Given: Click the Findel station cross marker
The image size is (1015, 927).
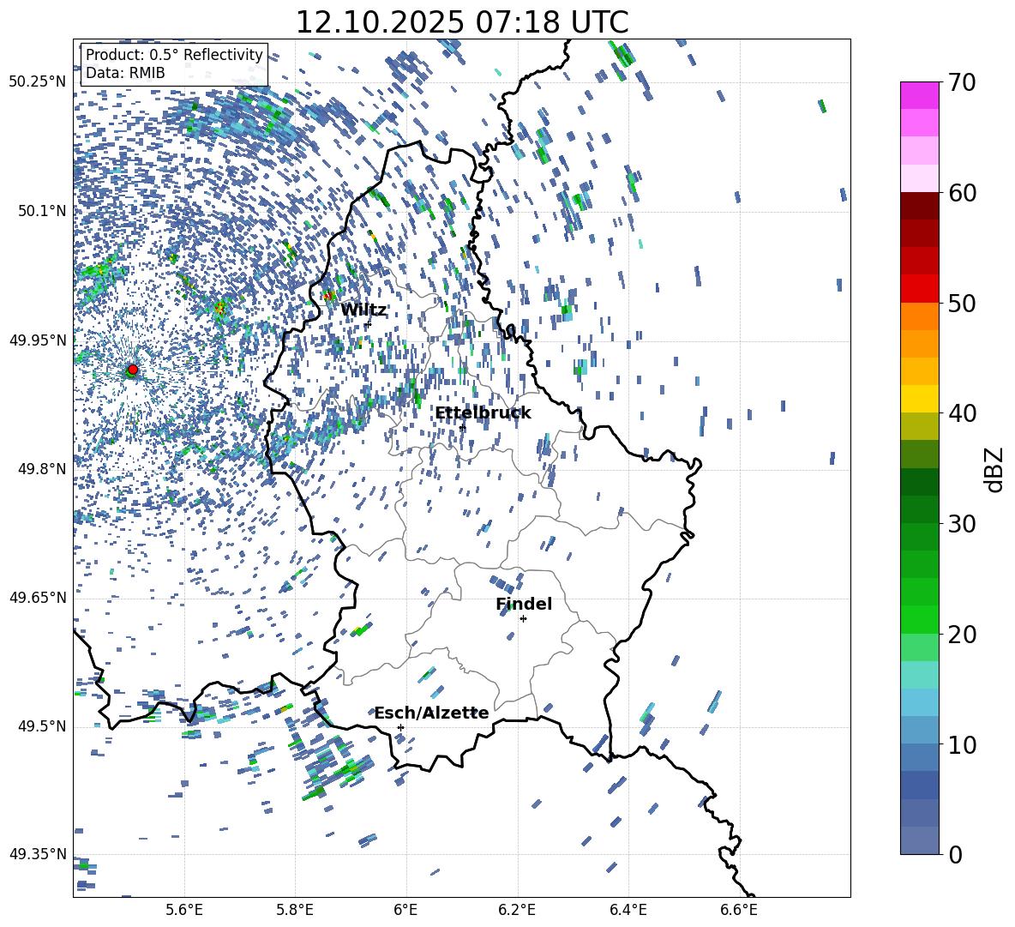Looking at the screenshot, I should [x=523, y=619].
